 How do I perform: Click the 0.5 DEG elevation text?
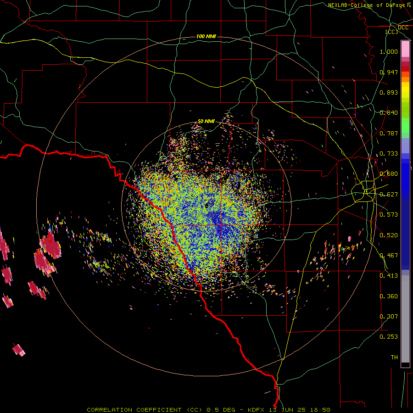point(222,410)
